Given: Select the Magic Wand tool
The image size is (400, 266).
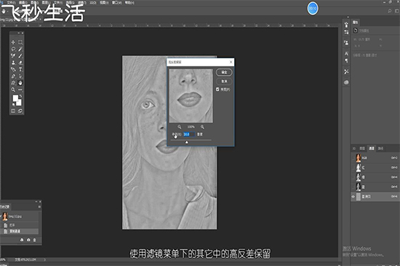Looking at the screenshot, I should (x=20, y=49).
